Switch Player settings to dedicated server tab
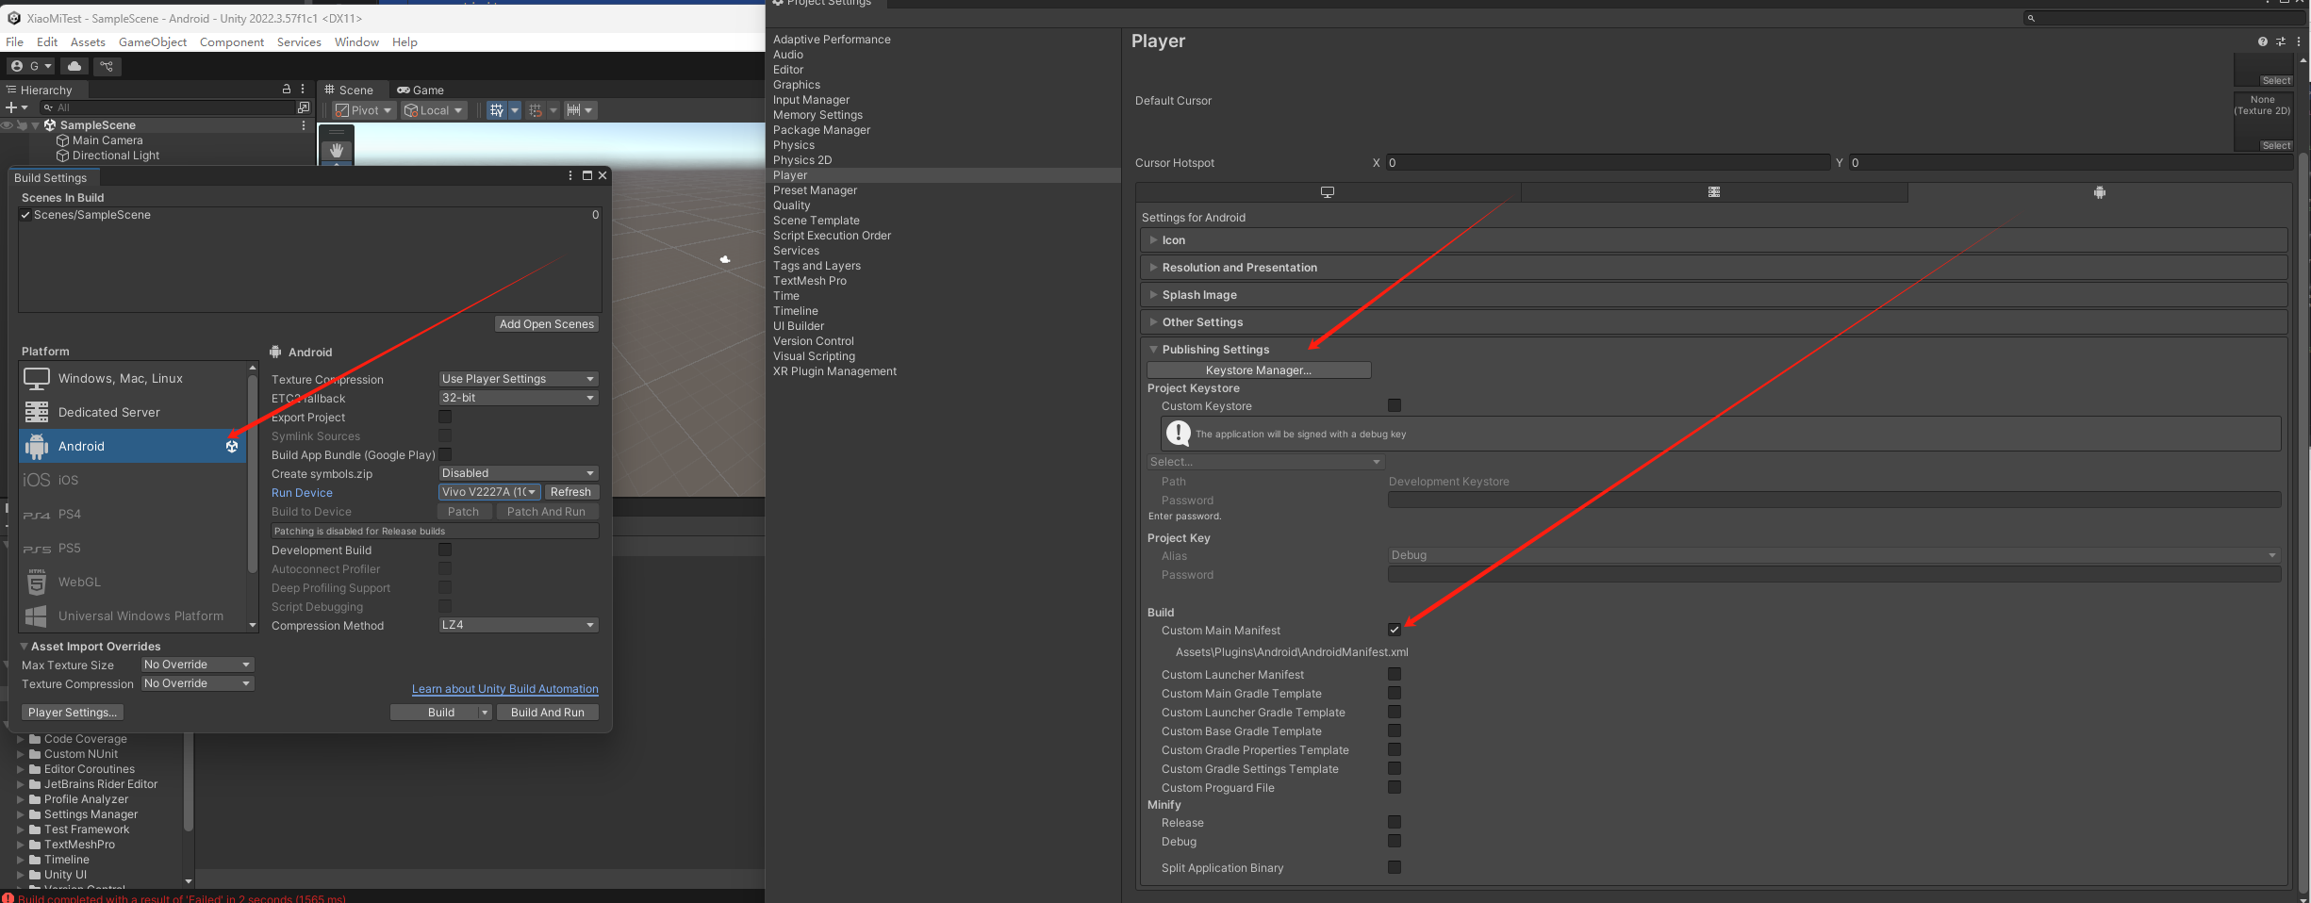 point(1714,192)
